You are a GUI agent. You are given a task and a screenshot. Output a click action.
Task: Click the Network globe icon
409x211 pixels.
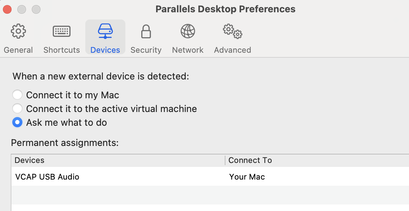tap(188, 31)
